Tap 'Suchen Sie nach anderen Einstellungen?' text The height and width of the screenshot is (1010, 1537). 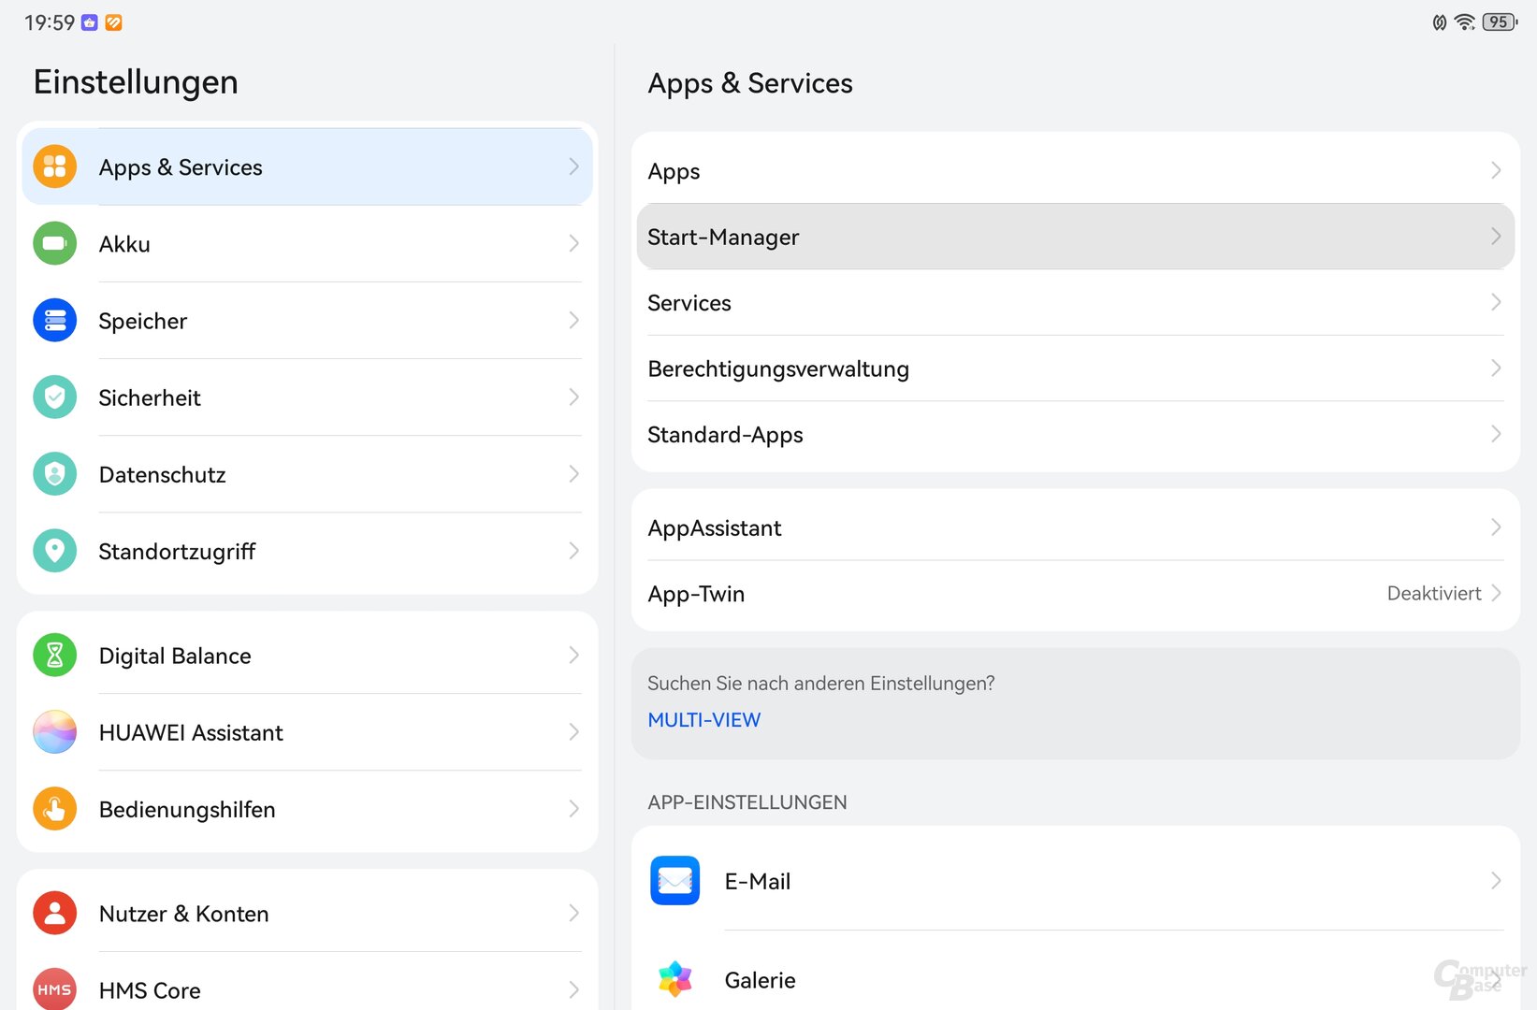click(820, 684)
